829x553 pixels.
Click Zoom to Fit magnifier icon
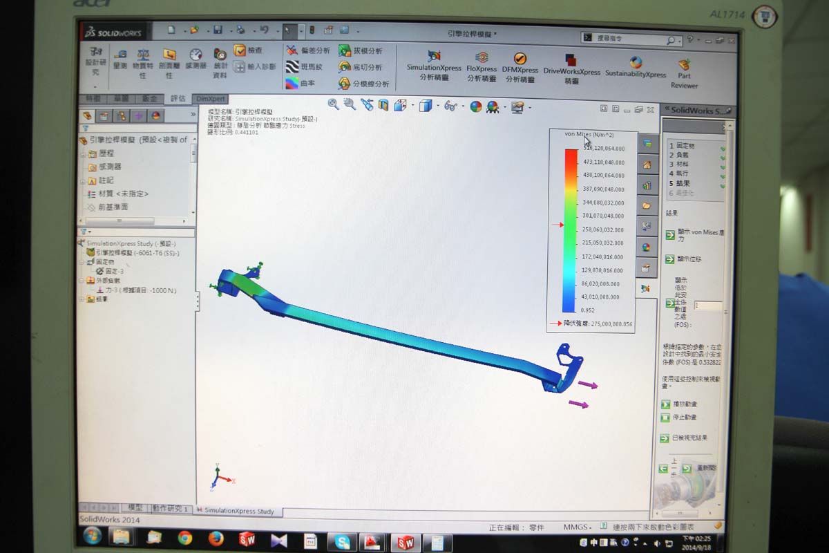click(333, 104)
